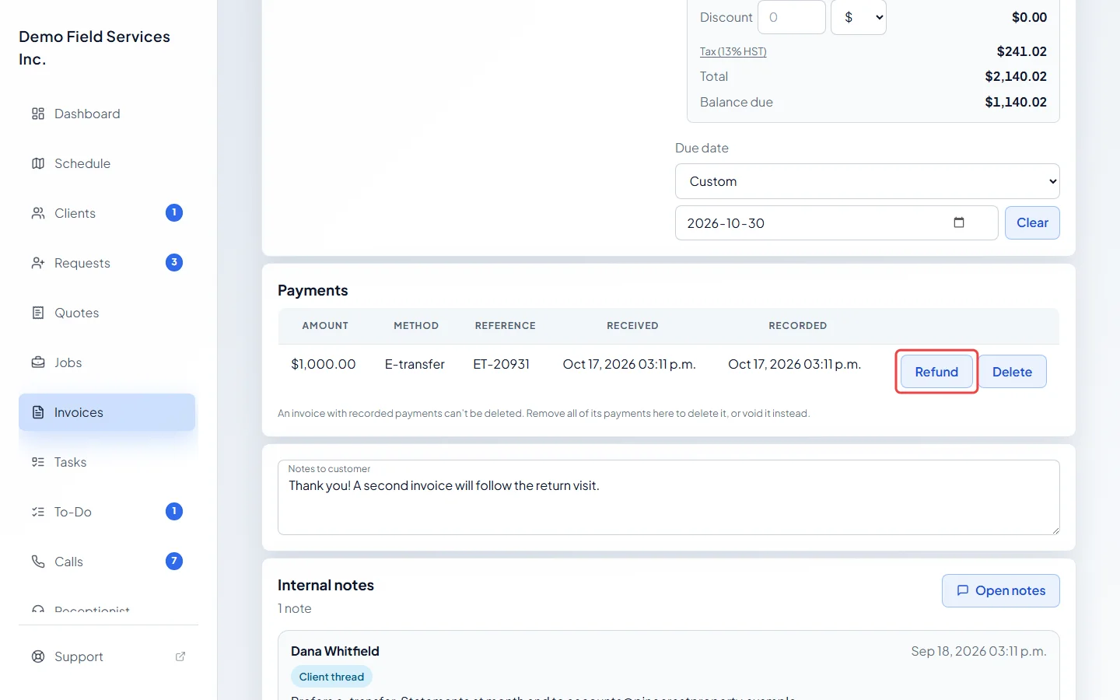Click the Client thread tag
This screenshot has height=700, width=1120.
[x=331, y=677]
